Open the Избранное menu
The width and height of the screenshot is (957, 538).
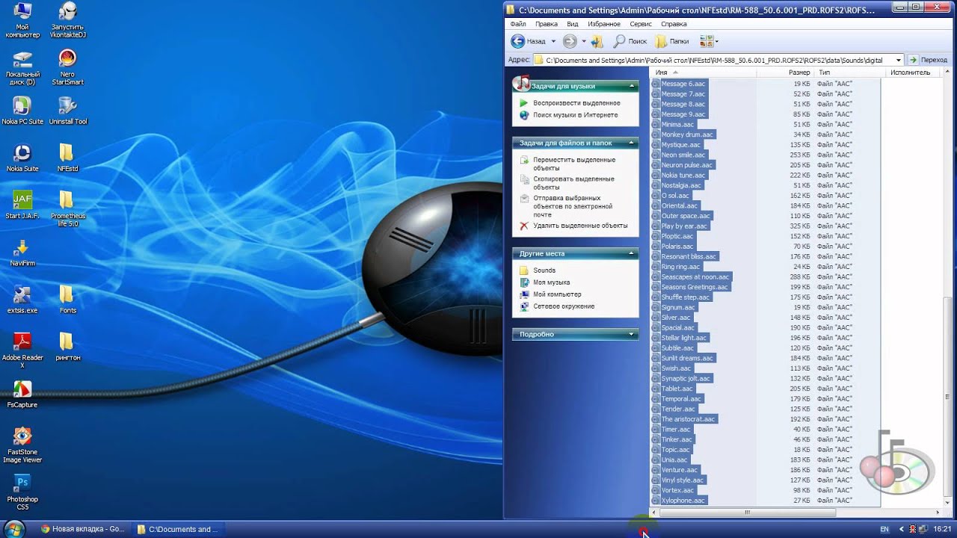click(604, 24)
